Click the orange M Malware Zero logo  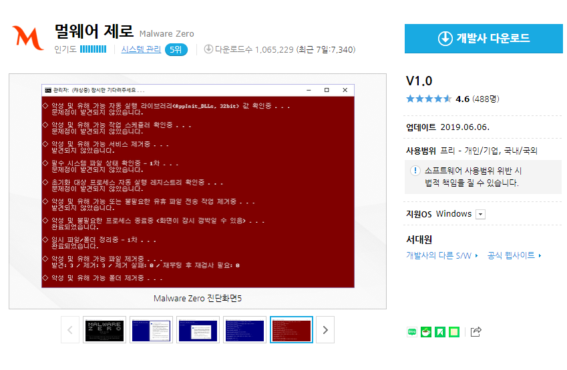(28, 37)
